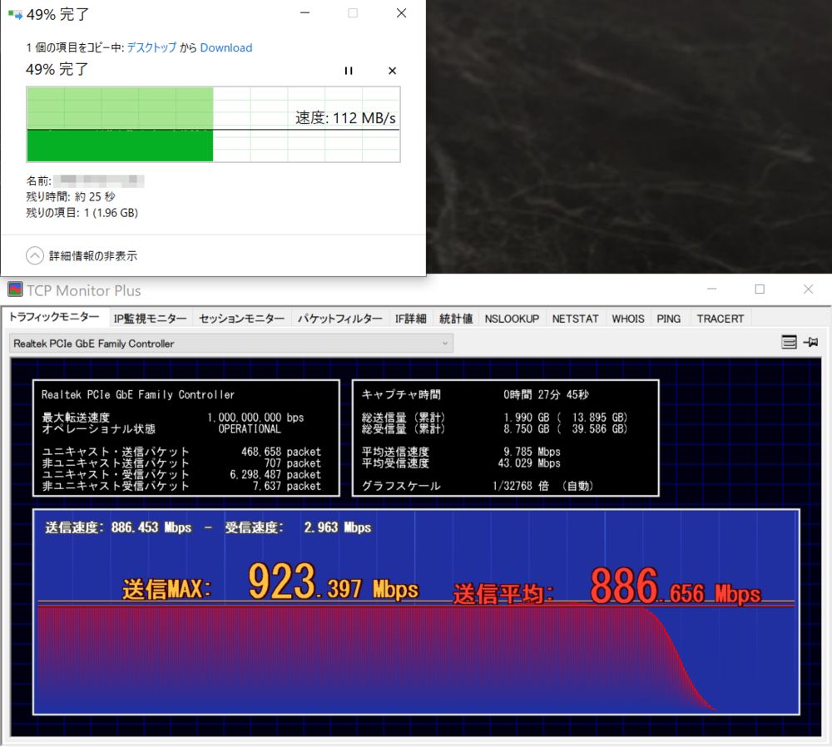Click the 非ユニキャスト送信パケット 707 packet row
This screenshot has width=832, height=747.
[x=181, y=463]
